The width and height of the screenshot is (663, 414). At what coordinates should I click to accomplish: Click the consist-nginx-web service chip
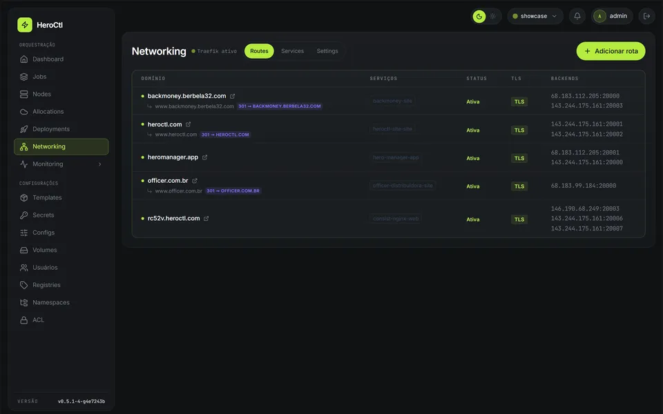(395, 219)
